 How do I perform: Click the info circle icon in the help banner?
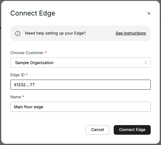tap(18, 34)
